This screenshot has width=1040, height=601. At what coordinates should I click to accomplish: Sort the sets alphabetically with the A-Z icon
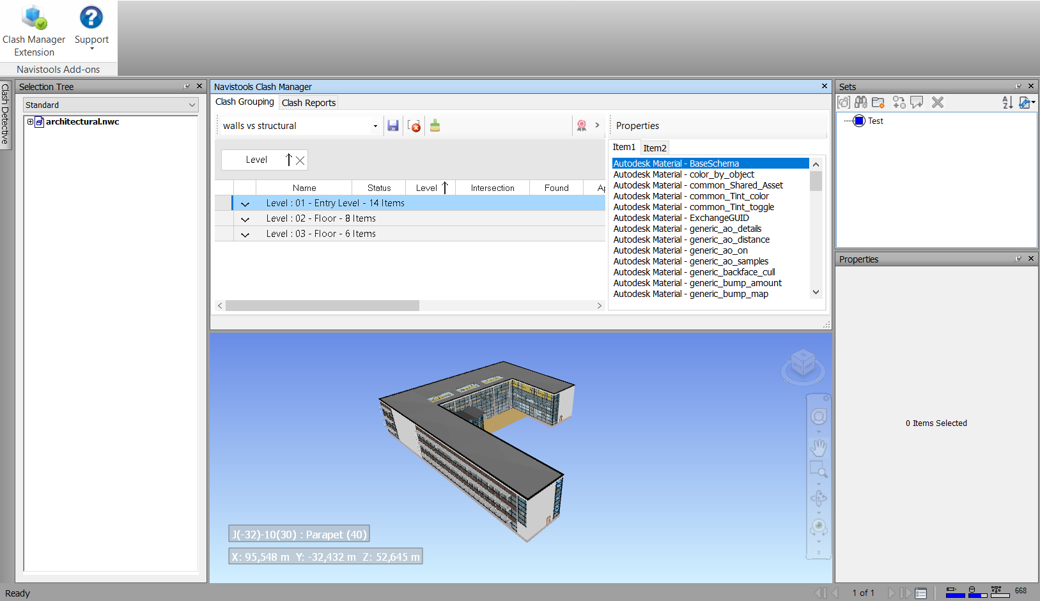(x=1007, y=102)
